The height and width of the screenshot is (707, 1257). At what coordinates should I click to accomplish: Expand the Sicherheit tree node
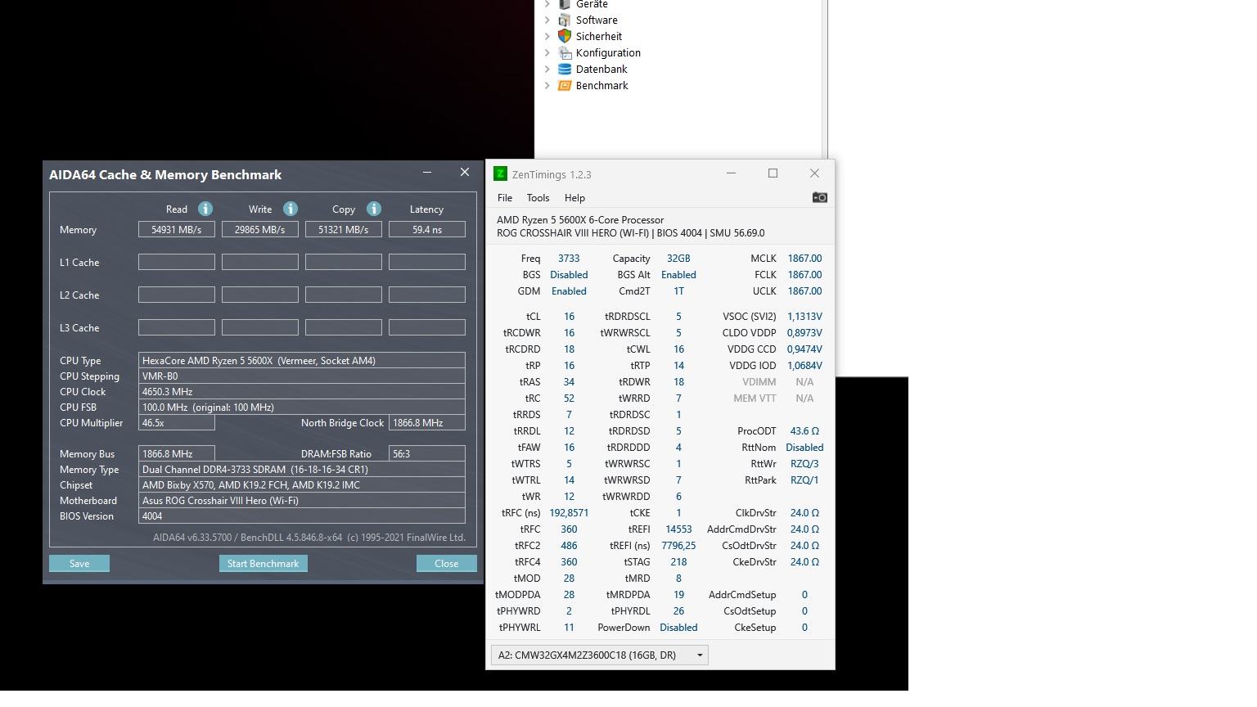(x=547, y=36)
